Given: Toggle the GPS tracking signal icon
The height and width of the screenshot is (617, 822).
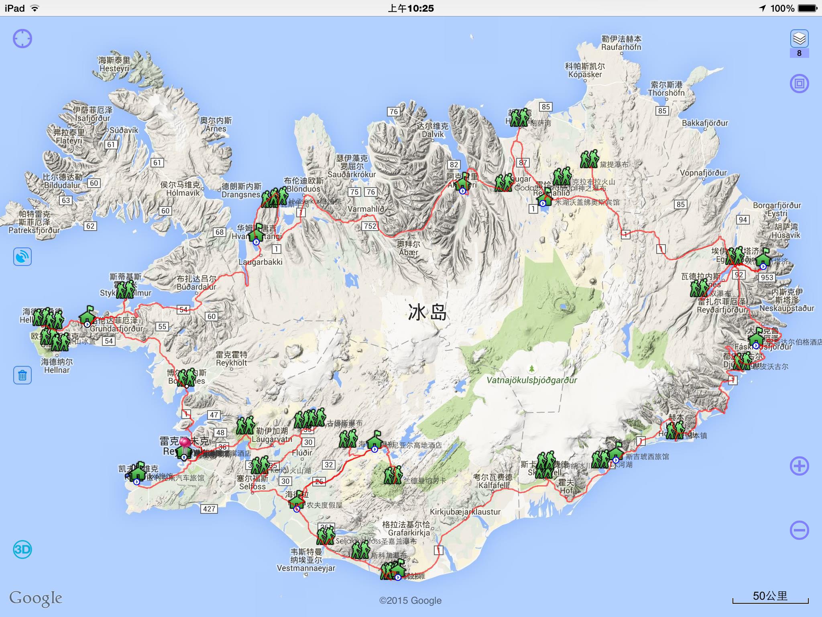Looking at the screenshot, I should click(22, 257).
